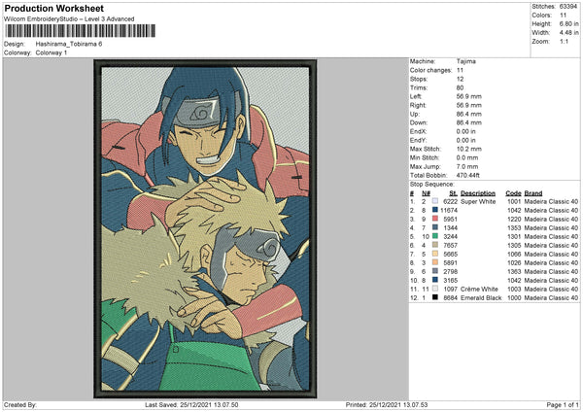Click the Colors count 11 in header
This screenshot has width=583, height=412.
point(563,16)
